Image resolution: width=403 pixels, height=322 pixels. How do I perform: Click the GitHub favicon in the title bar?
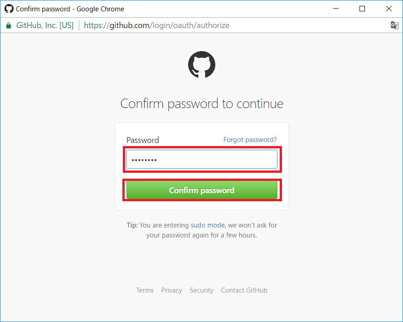pyautogui.click(x=9, y=9)
